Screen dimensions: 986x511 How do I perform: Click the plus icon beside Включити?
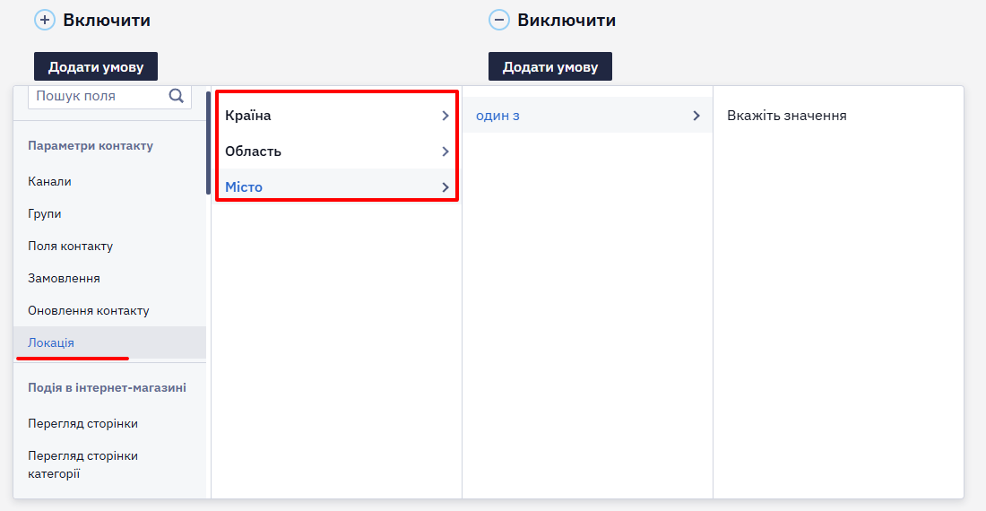tap(45, 20)
